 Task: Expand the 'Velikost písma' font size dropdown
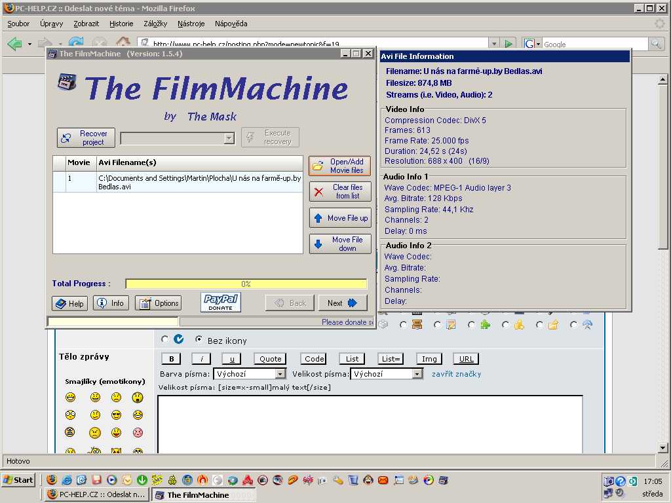coord(417,374)
